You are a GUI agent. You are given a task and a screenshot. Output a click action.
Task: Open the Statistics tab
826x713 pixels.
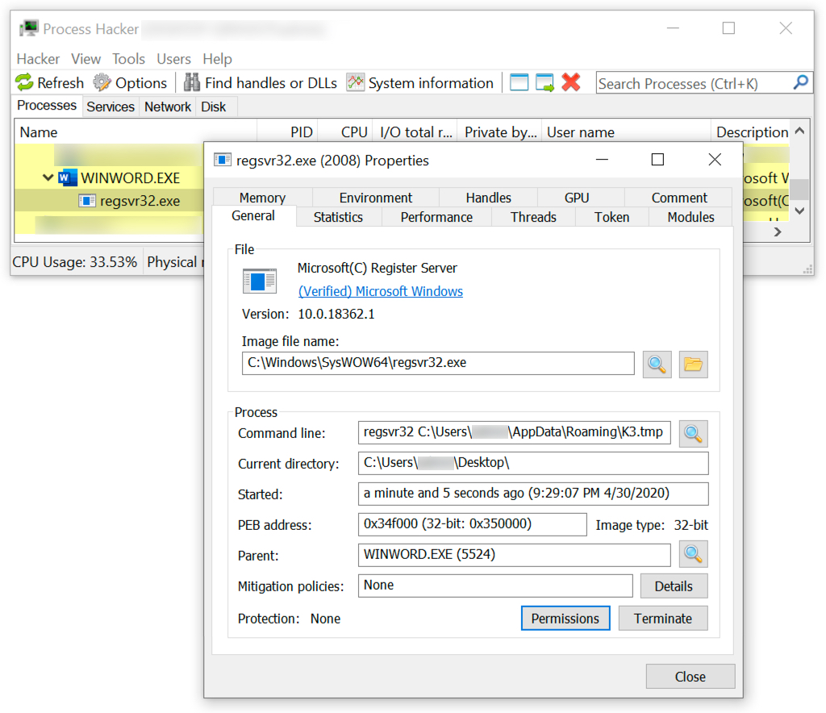point(338,217)
